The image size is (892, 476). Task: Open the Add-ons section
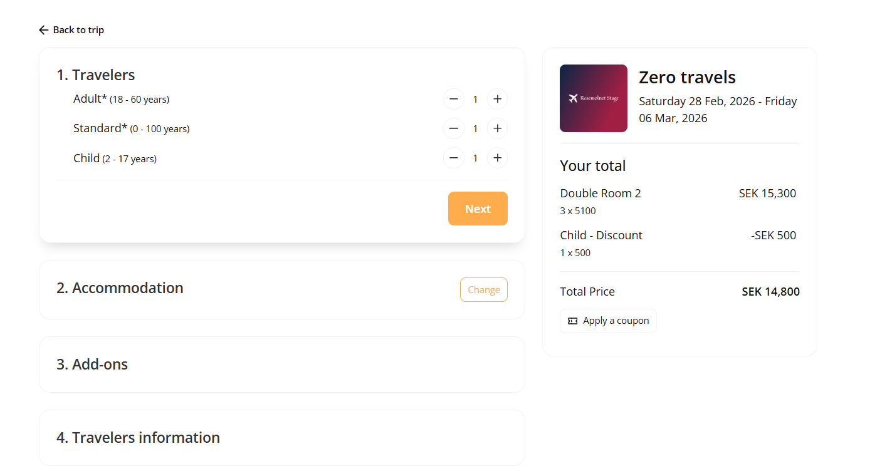pos(92,365)
